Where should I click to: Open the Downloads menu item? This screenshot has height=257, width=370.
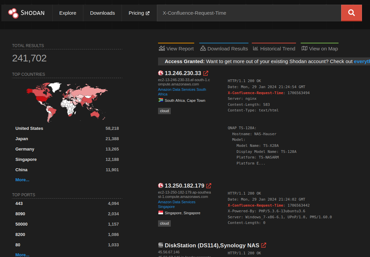tap(102, 13)
